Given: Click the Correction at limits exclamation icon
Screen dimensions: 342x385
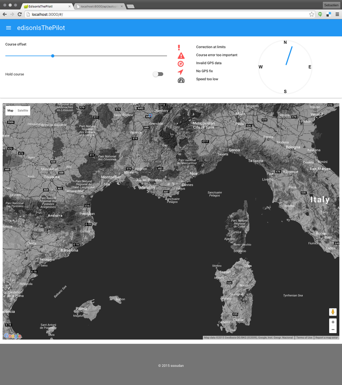Looking at the screenshot, I should [179, 48].
